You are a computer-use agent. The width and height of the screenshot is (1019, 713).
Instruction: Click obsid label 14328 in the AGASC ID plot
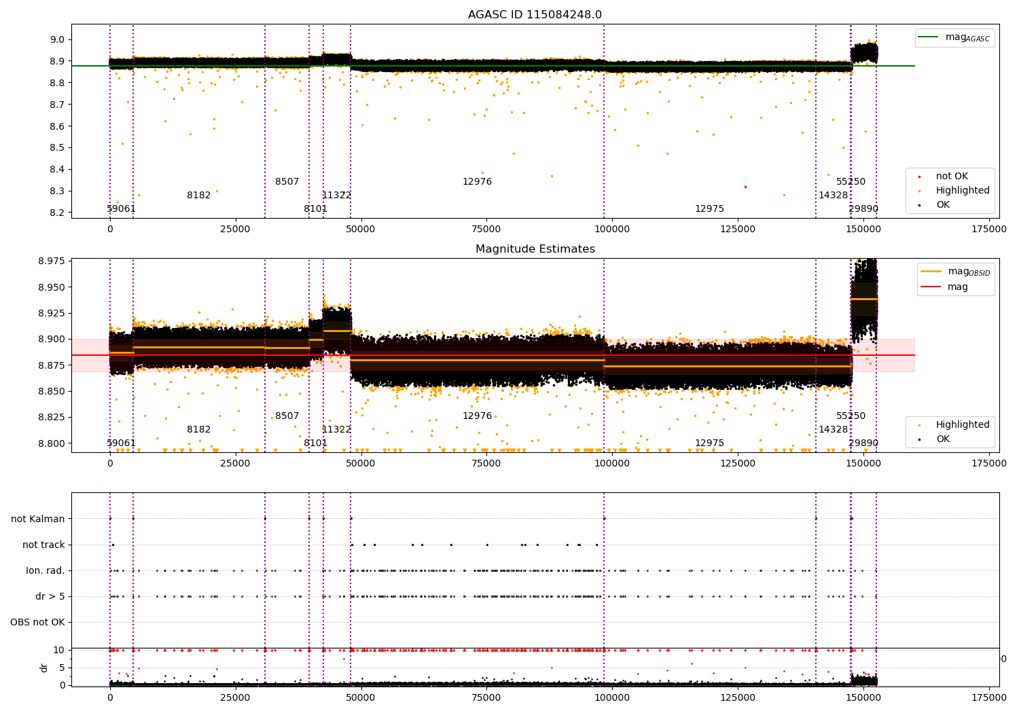pyautogui.click(x=833, y=196)
